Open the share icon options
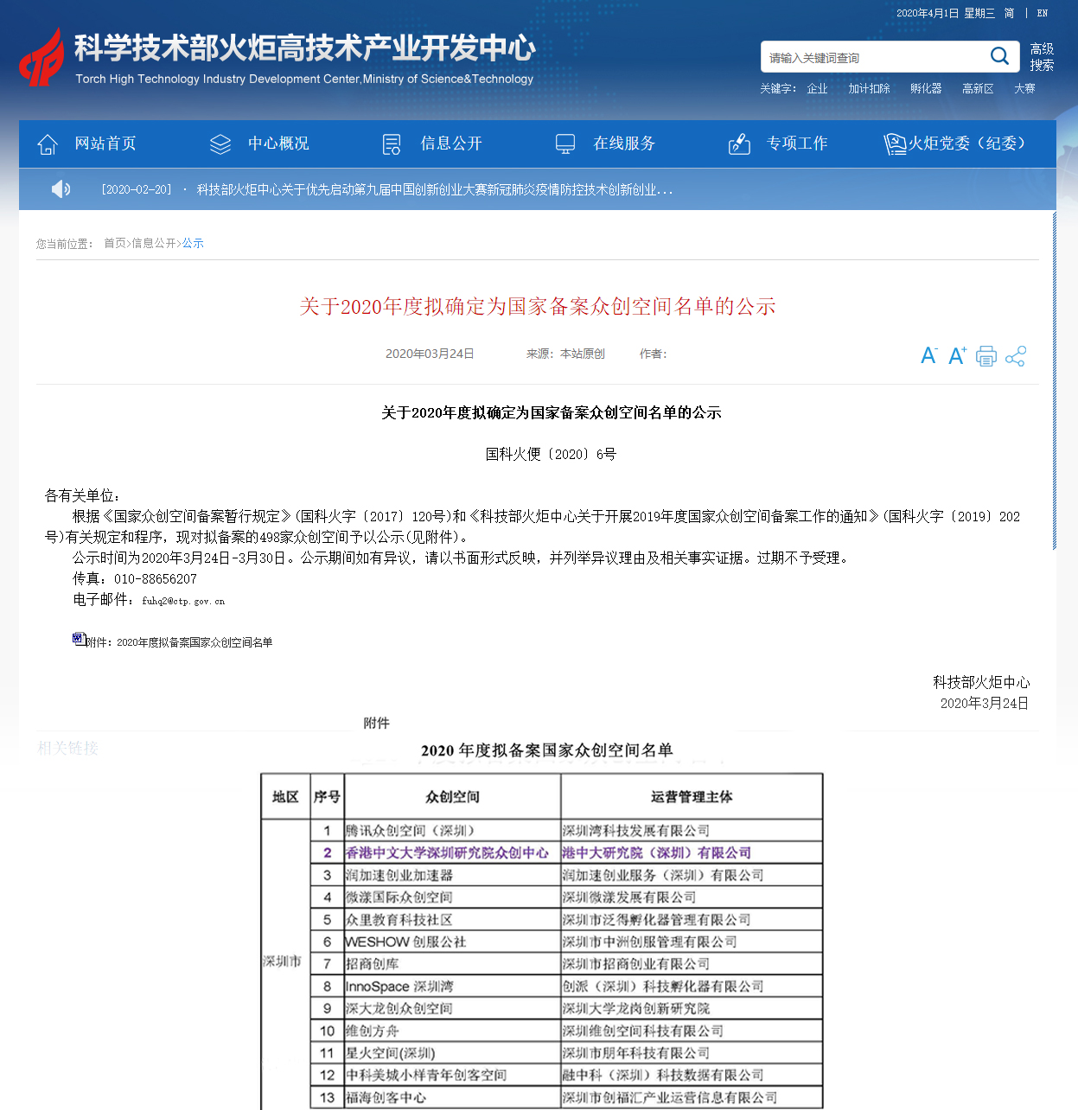Screen dimensions: 1078x1110 pyautogui.click(x=1016, y=356)
